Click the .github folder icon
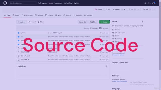The height and width of the screenshot is (90, 161). (x=18, y=33)
